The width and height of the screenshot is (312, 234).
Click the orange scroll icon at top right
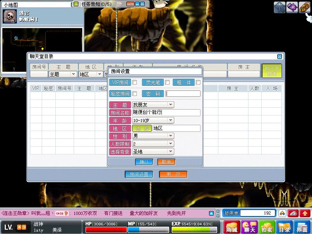(x=304, y=7)
